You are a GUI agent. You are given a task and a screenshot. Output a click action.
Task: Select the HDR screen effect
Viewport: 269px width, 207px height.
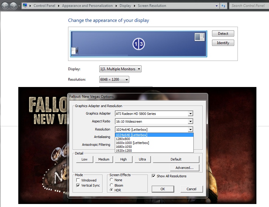(112, 190)
